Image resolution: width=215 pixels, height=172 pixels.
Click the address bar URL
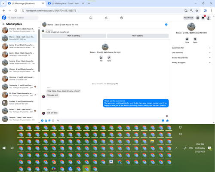point(51,11)
